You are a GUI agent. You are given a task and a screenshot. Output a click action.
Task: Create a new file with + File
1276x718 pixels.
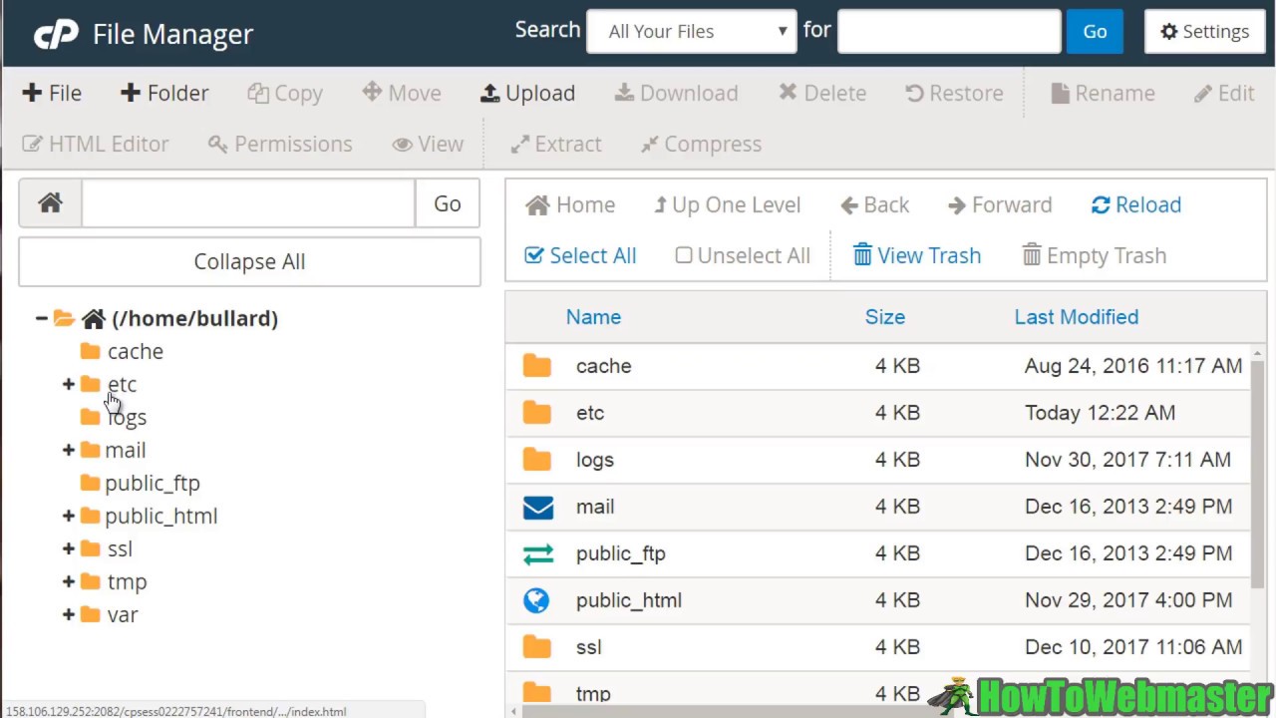(x=52, y=93)
